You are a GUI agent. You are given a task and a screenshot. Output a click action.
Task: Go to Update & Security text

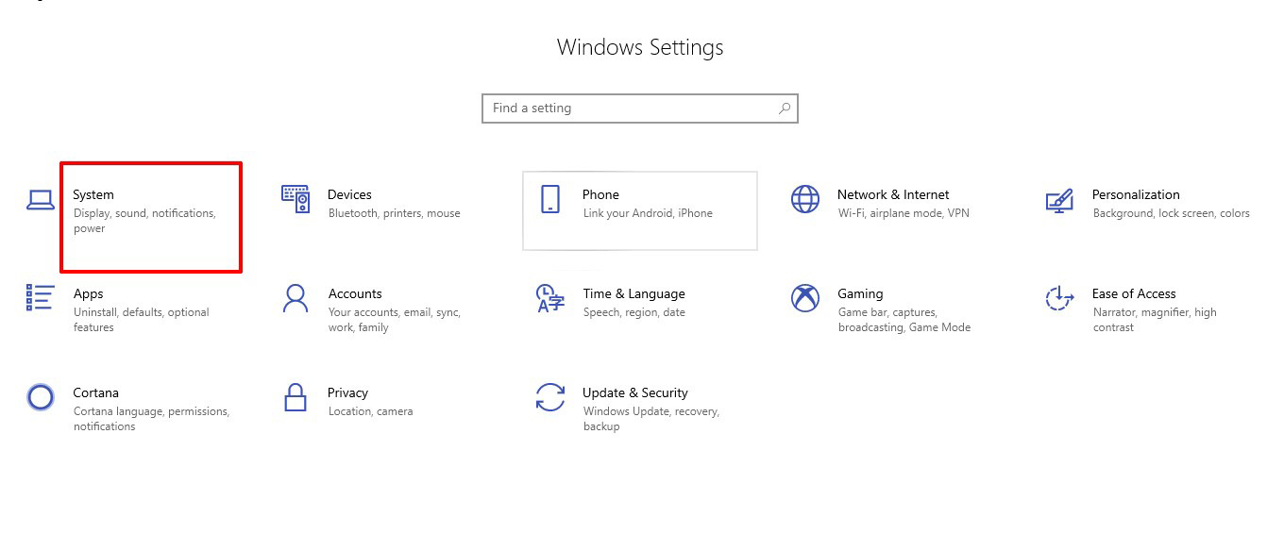tap(634, 392)
